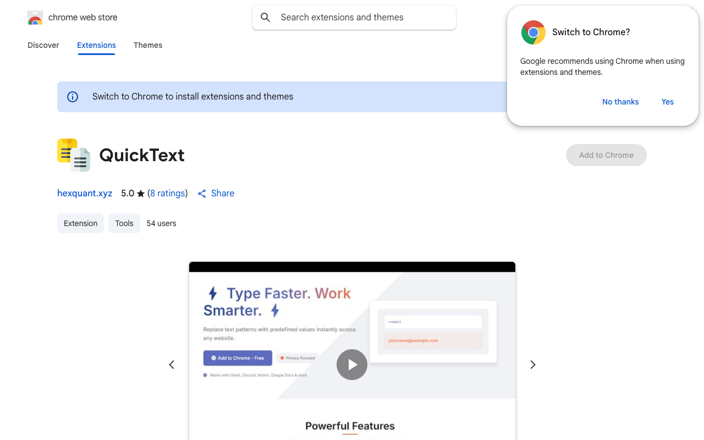Click the Switch to Chrome? popup heading
Screen dimensions: 704x440
pos(591,32)
